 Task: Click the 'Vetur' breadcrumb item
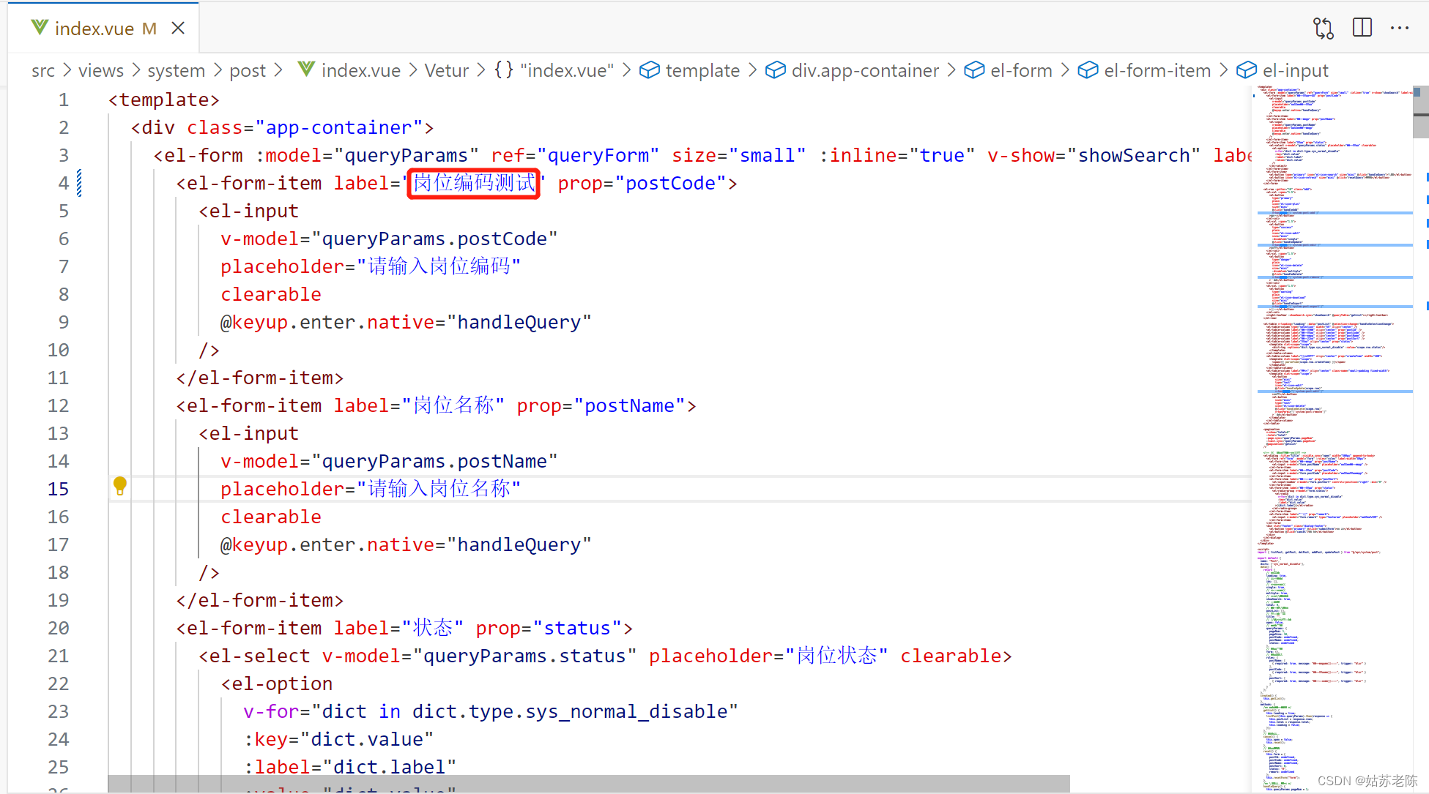[x=446, y=70]
